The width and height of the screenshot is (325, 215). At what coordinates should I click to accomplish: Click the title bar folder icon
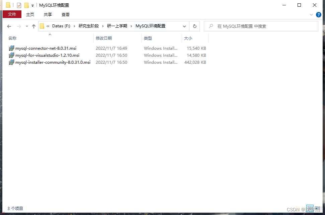8,5
